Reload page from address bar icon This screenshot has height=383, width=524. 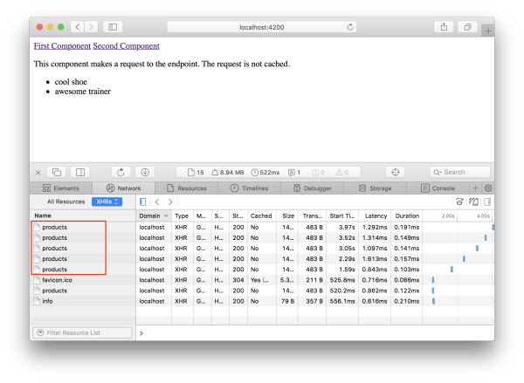point(350,27)
